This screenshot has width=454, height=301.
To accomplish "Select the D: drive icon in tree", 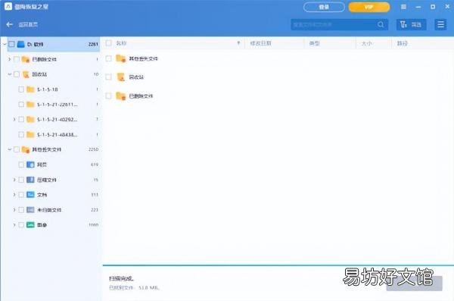I will tap(20, 44).
